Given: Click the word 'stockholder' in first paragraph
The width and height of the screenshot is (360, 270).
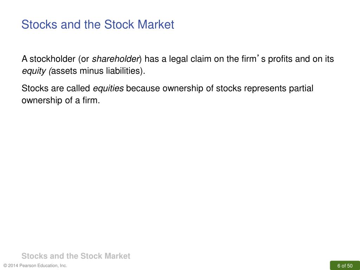Looking at the screenshot, I should [x=52, y=59].
